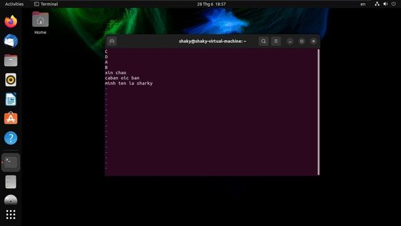The width and height of the screenshot is (401, 226).
Task: Click the terminal vertical scrollbar
Action: pyautogui.click(x=318, y=112)
